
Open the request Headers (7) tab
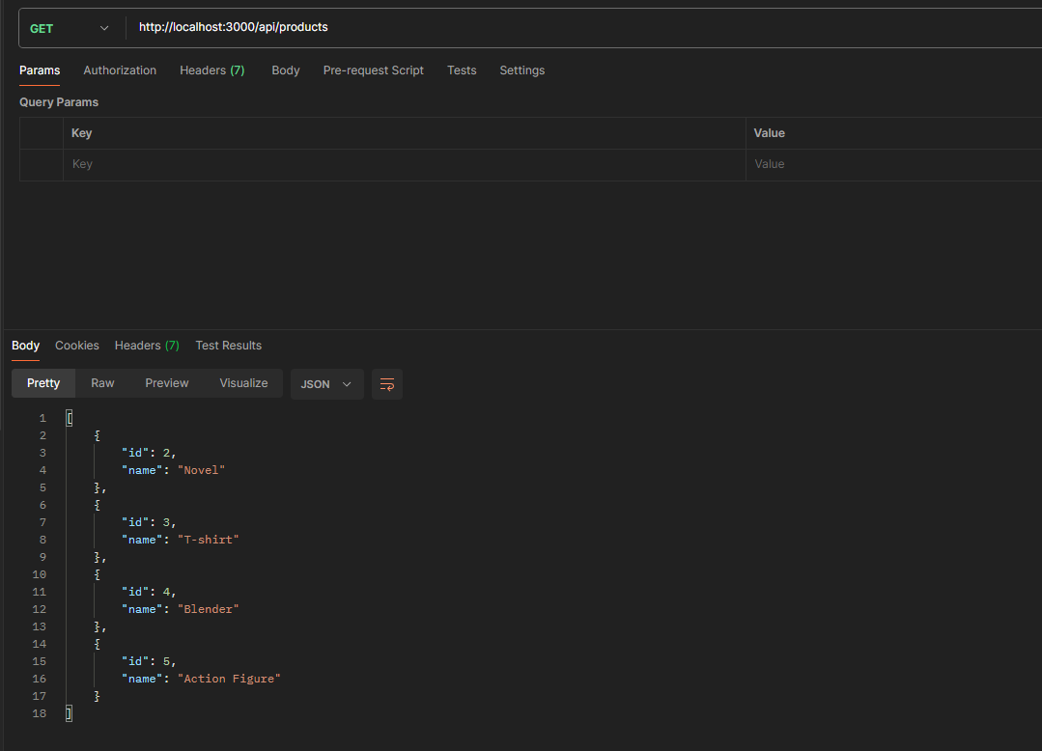click(212, 70)
